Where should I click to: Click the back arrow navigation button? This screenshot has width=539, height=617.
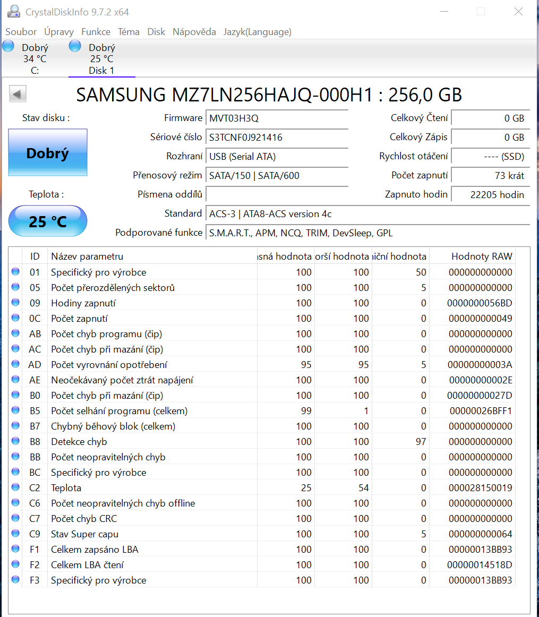pyautogui.click(x=18, y=93)
